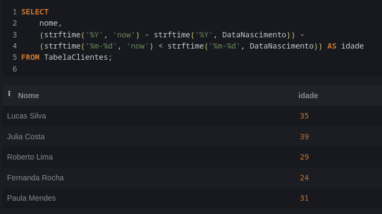
Task: Click the FROM keyword in line 5
Action: (x=30, y=57)
